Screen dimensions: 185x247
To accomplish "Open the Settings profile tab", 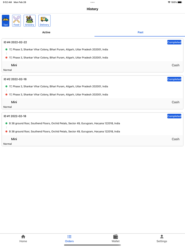I will coord(162,238).
